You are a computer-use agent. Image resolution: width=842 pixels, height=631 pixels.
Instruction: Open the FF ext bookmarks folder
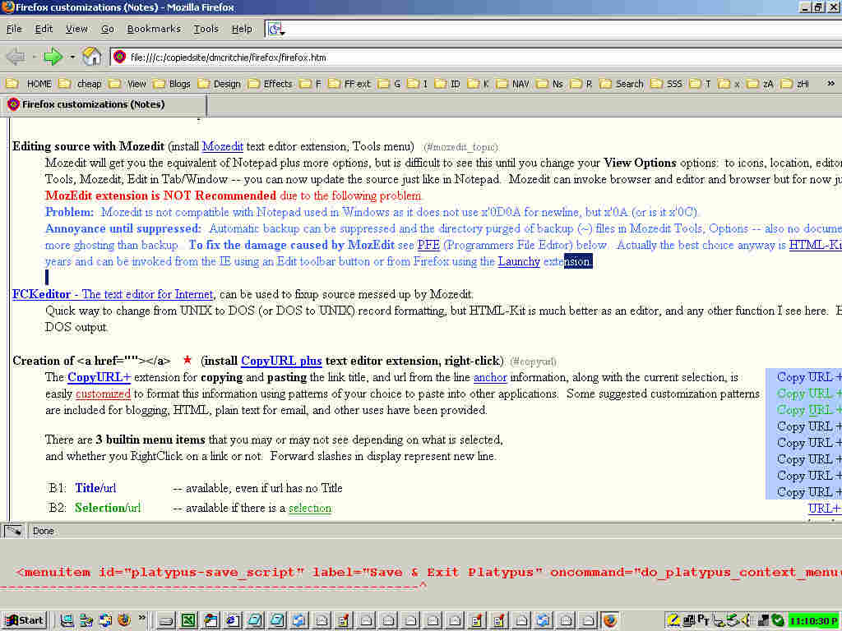tap(349, 84)
